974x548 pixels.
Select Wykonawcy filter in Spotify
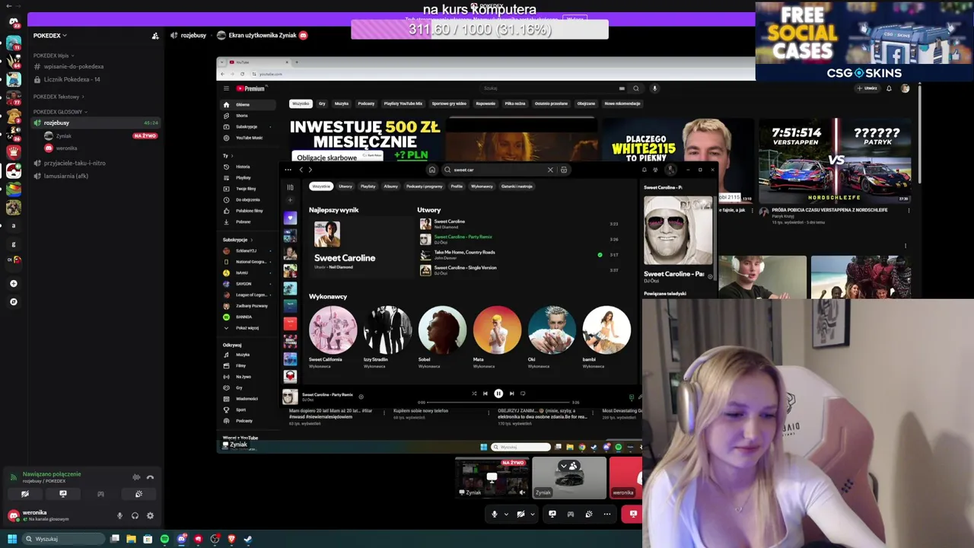pyautogui.click(x=482, y=186)
